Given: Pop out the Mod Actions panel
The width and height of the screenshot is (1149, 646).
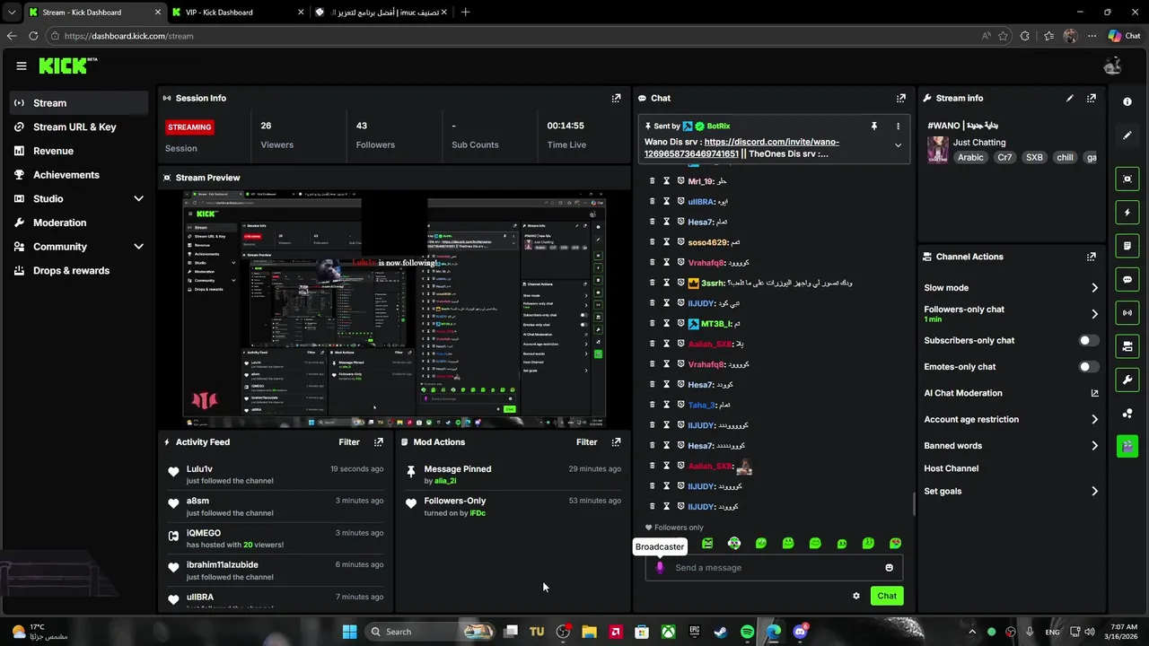Looking at the screenshot, I should click(x=616, y=442).
